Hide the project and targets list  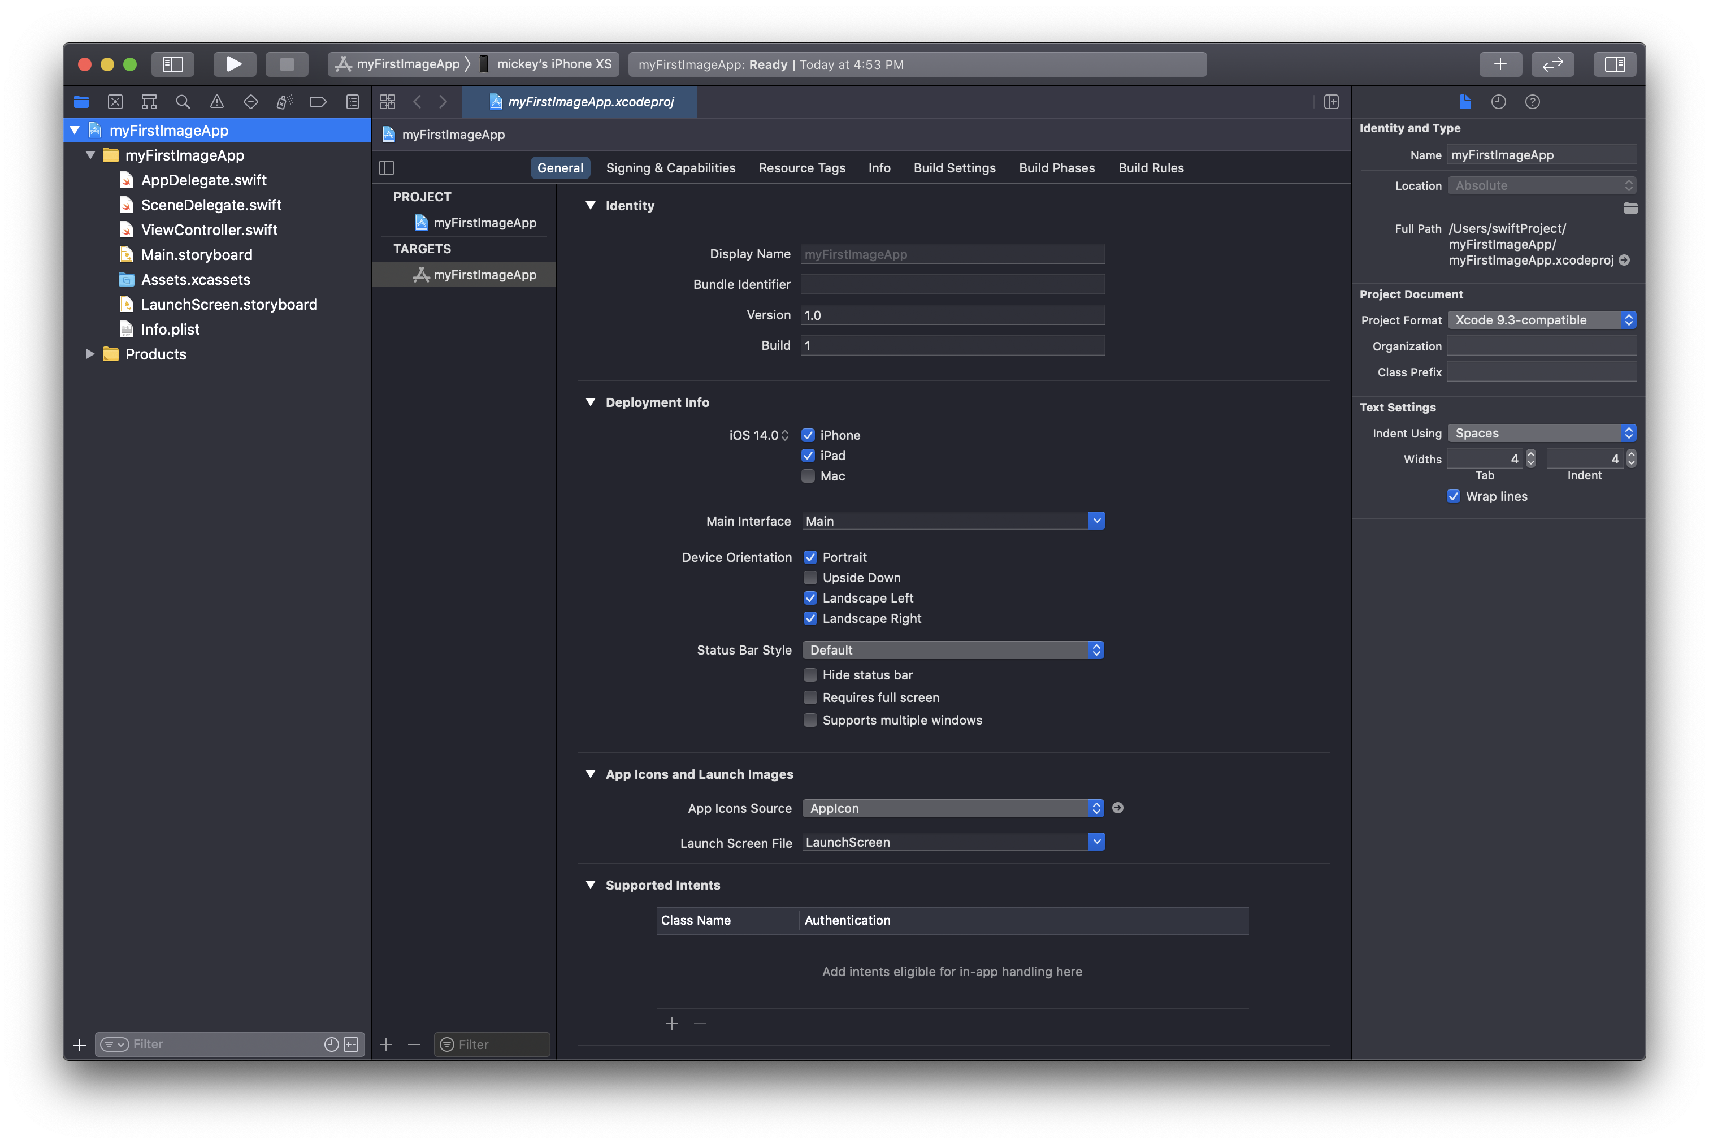[387, 168]
